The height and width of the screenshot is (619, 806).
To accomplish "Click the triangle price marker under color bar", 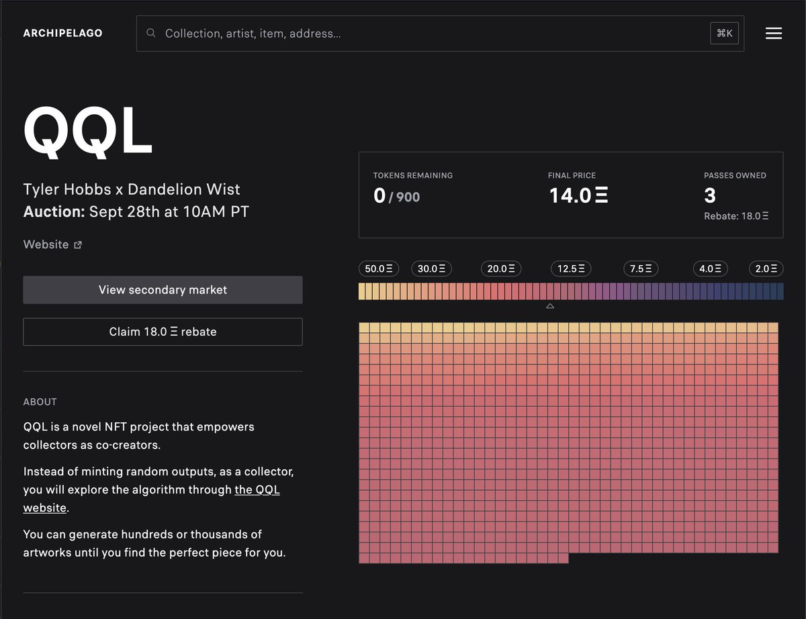I will [x=550, y=306].
